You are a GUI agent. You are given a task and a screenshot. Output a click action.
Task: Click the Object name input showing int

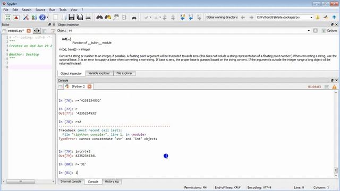tap(187, 31)
